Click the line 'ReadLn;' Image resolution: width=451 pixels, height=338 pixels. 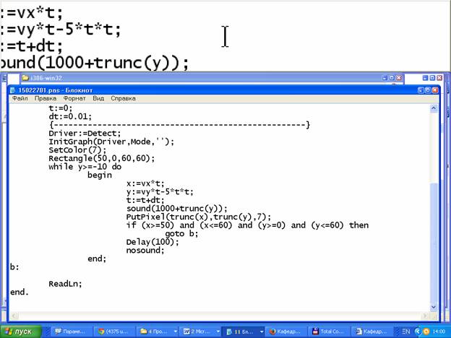(65, 284)
